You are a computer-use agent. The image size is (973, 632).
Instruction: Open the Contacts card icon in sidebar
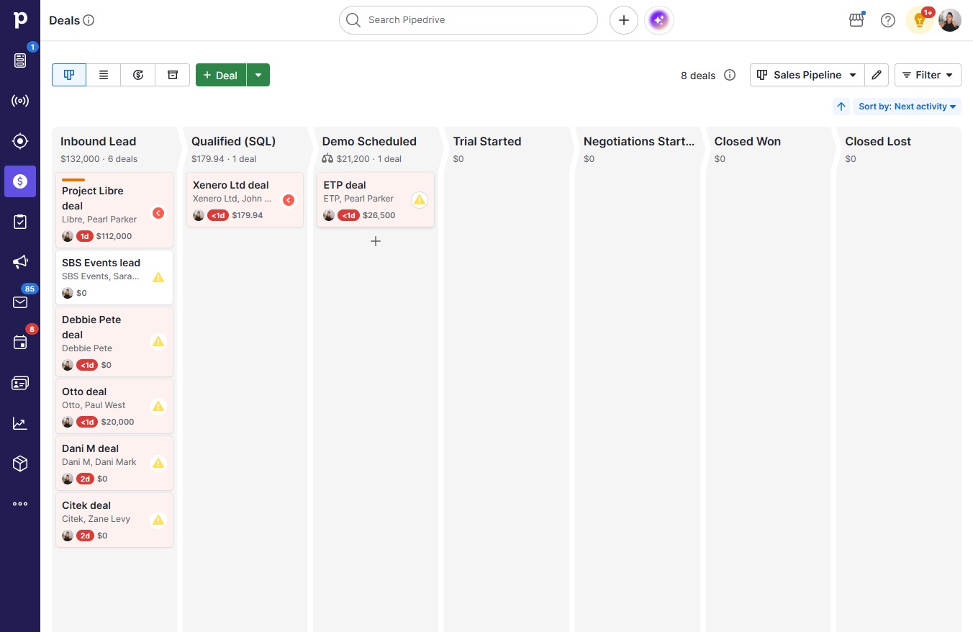click(x=20, y=383)
